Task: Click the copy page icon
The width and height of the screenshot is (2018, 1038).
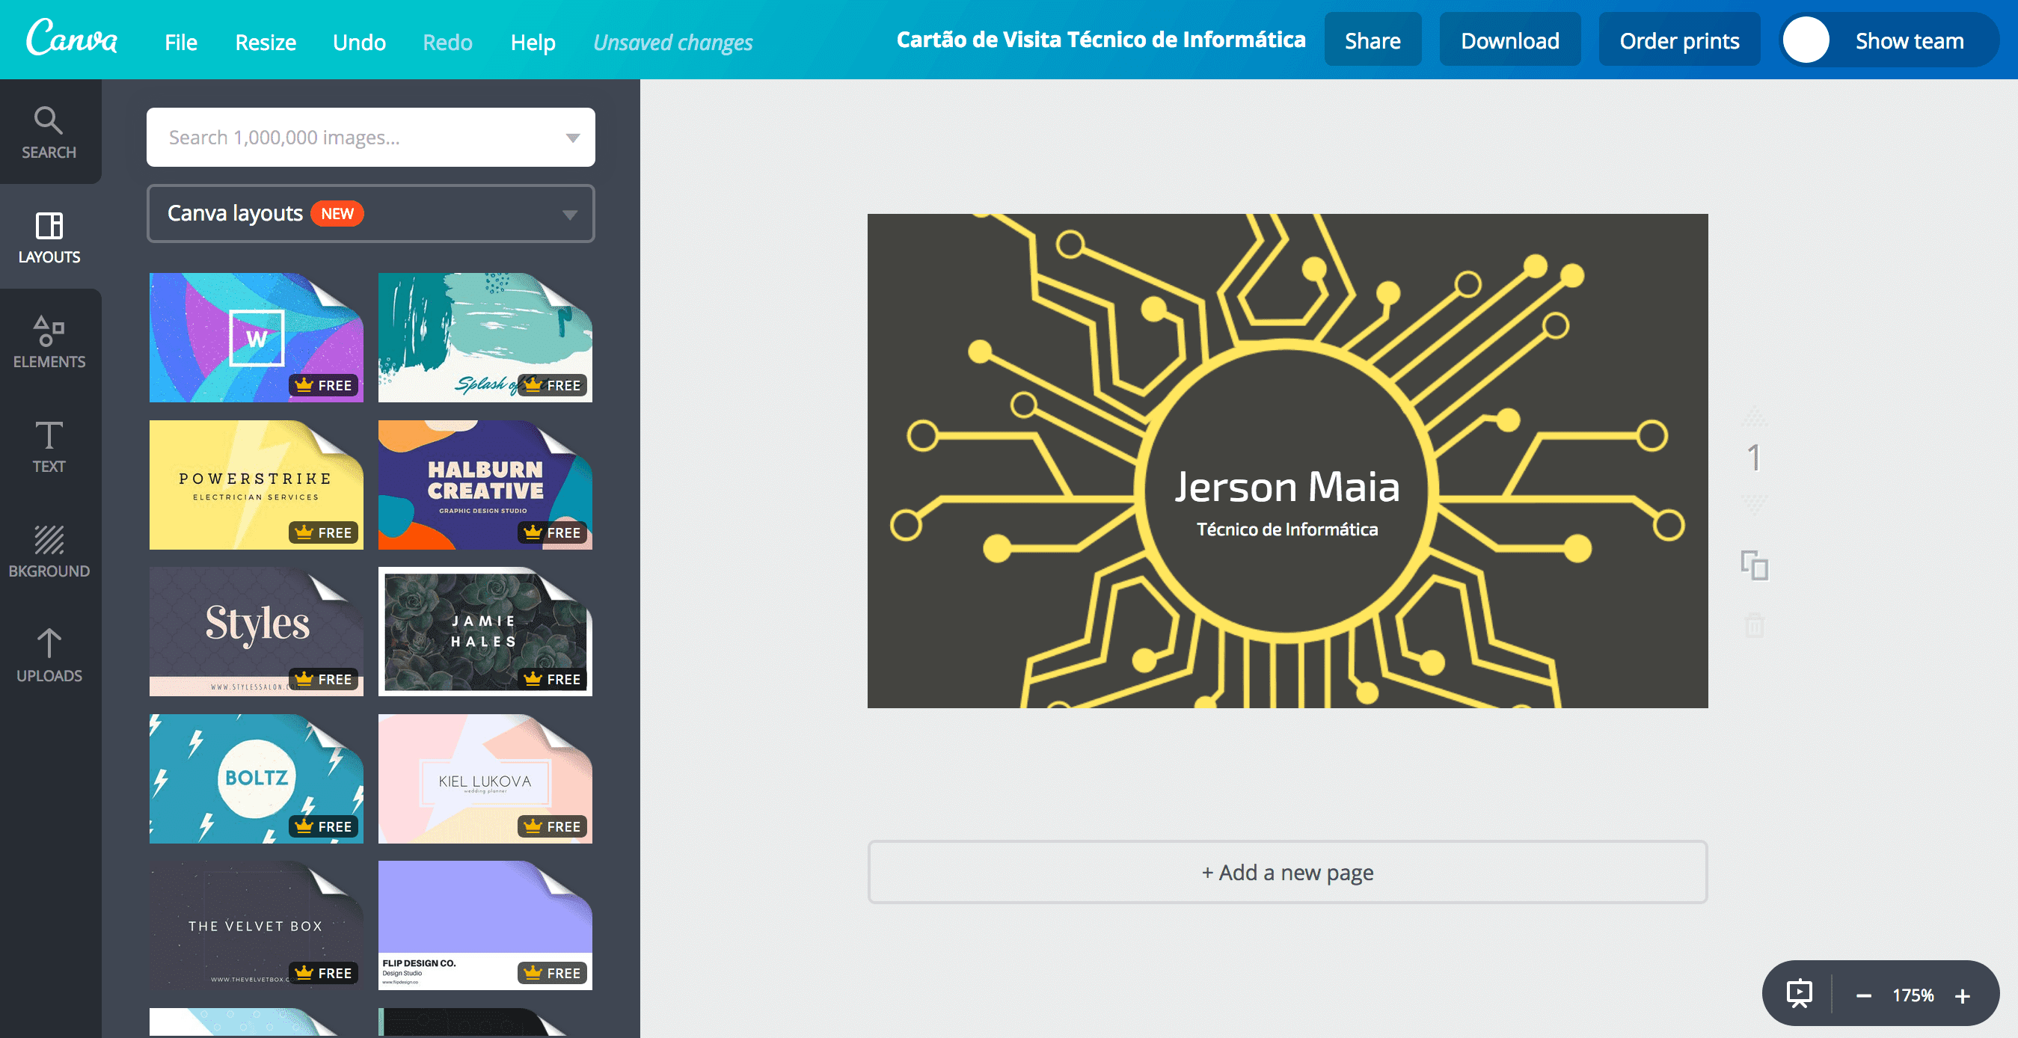Action: click(x=1755, y=565)
